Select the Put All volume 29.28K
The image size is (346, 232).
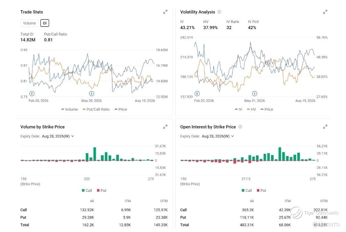coord(88,218)
